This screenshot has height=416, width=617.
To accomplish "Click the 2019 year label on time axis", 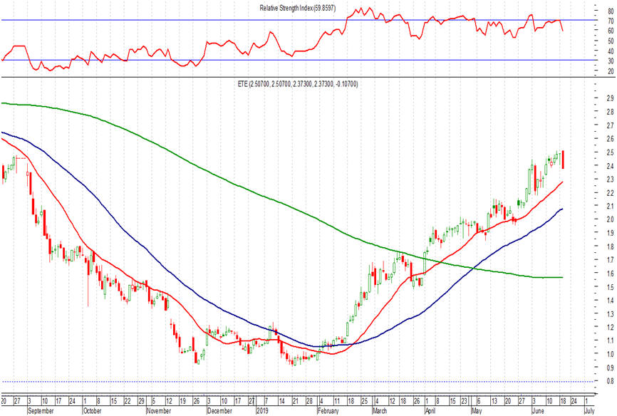I will [x=262, y=411].
